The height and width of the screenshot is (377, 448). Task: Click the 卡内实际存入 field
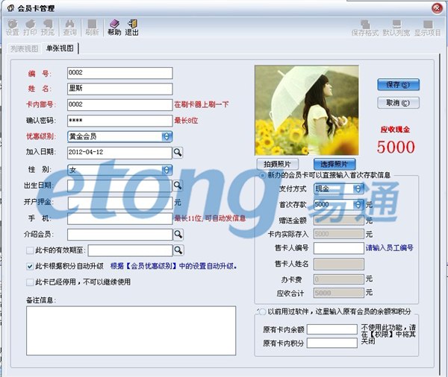pyautogui.click(x=339, y=234)
